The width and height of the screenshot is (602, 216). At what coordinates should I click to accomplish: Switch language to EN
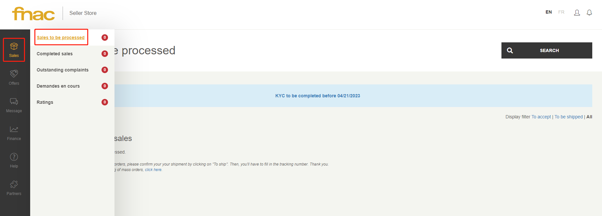pyautogui.click(x=548, y=12)
